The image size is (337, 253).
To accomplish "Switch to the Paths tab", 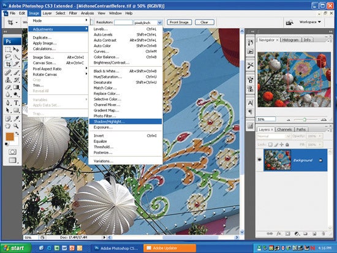I will [x=301, y=129].
